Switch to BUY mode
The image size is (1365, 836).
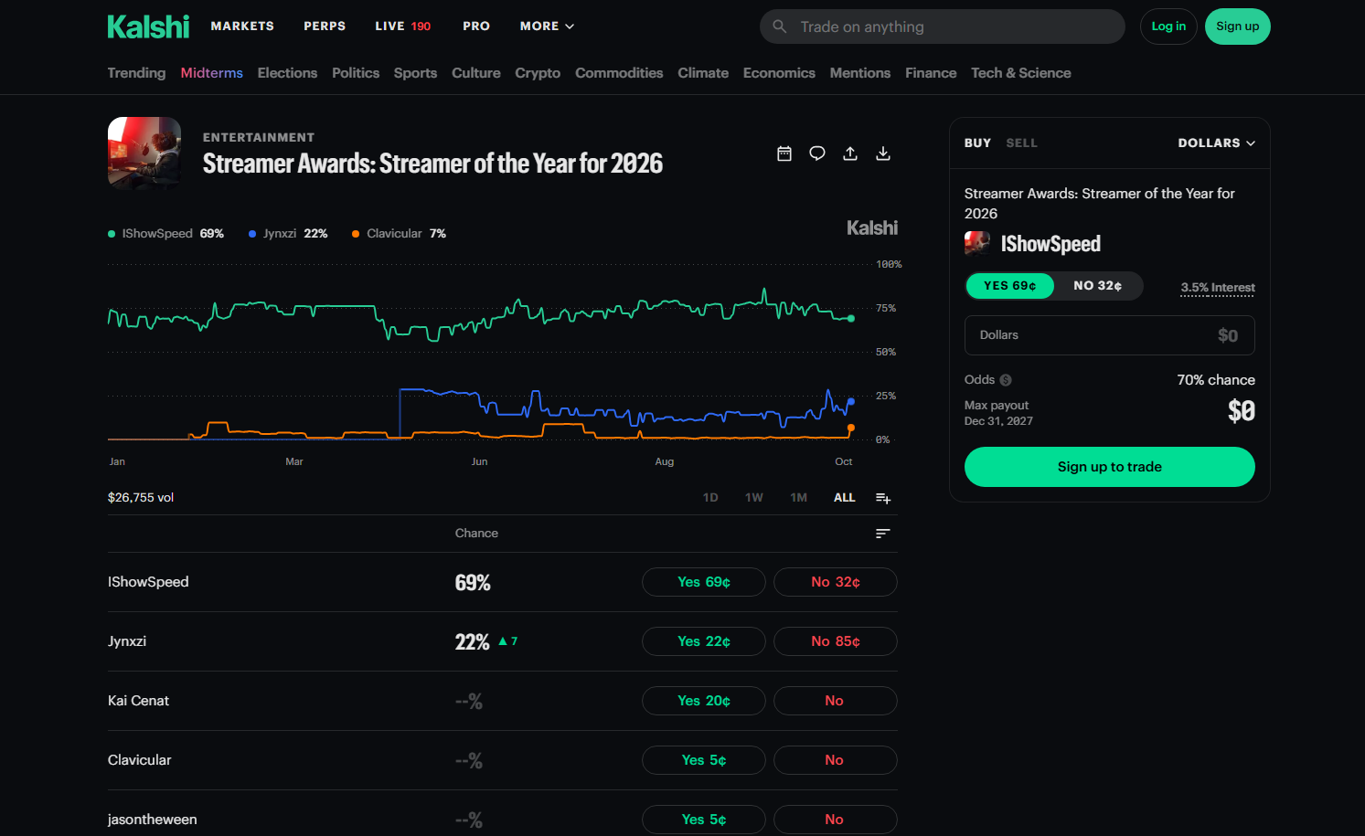coord(977,143)
